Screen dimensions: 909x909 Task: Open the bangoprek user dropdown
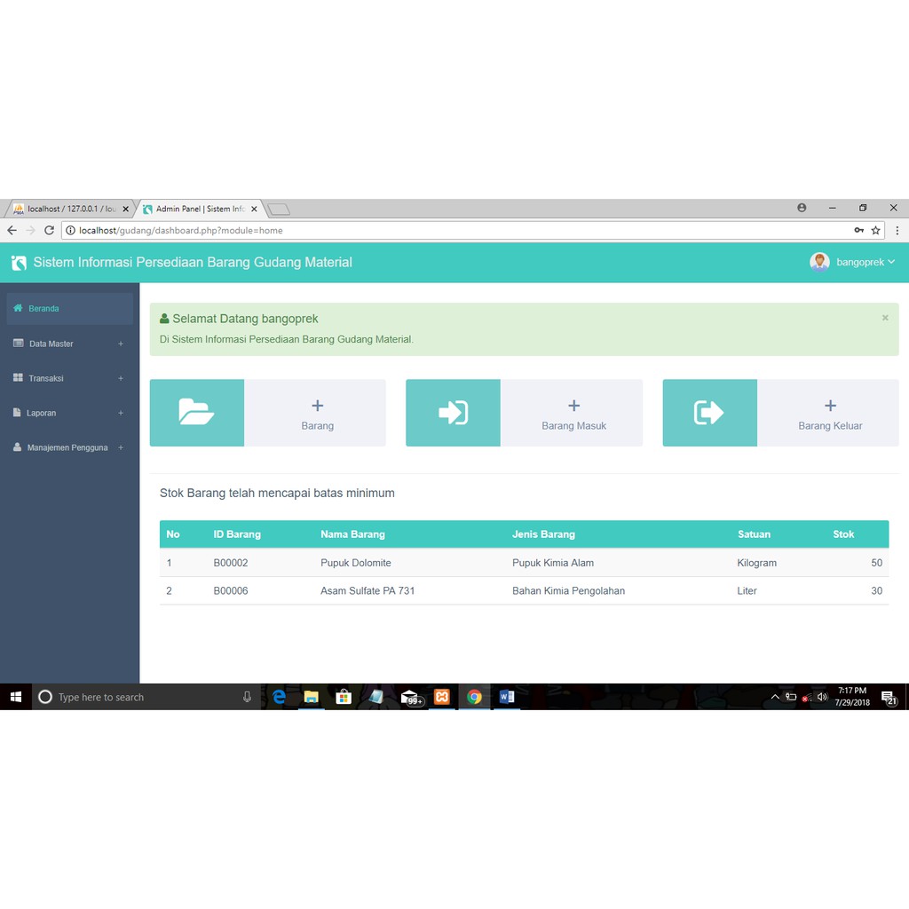tap(865, 262)
